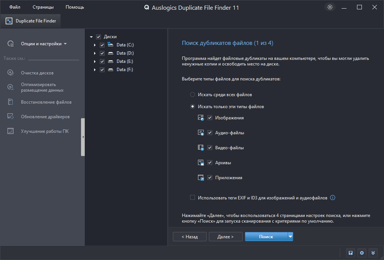Click the Options and settings gear-list icon
This screenshot has height=260, width=384.
pos(10,44)
